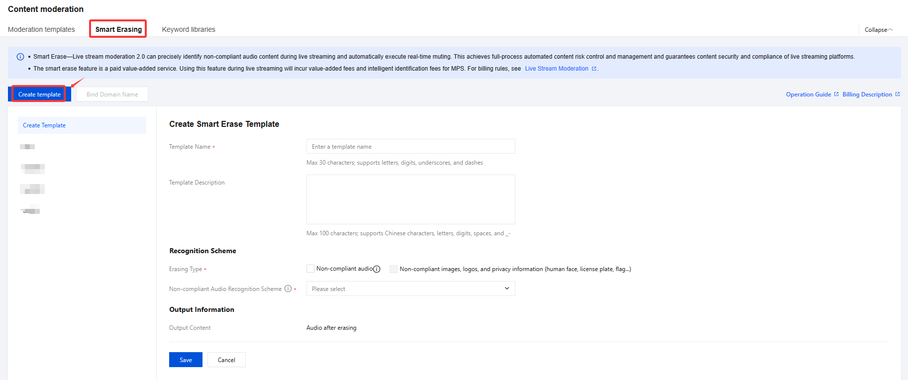Screen dimensions: 908x380
Task: Save the smart erase template
Action: point(186,360)
